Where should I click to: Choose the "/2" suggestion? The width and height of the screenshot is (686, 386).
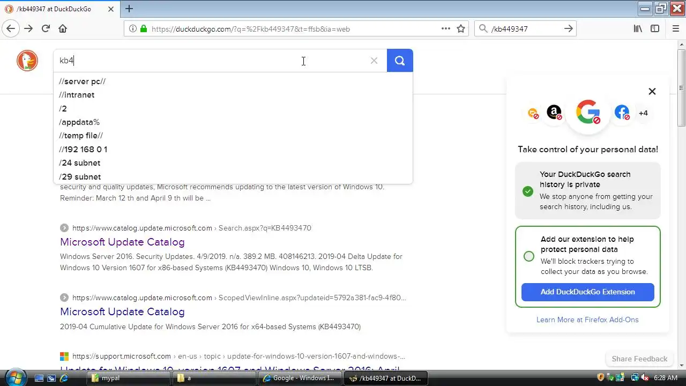click(x=63, y=109)
